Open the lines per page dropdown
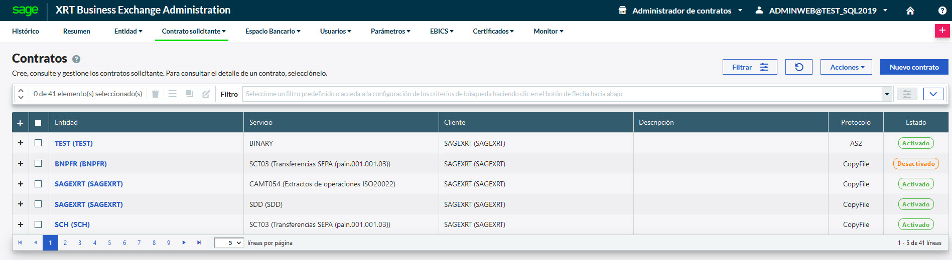Screen dimensions: 952x260 [229, 243]
